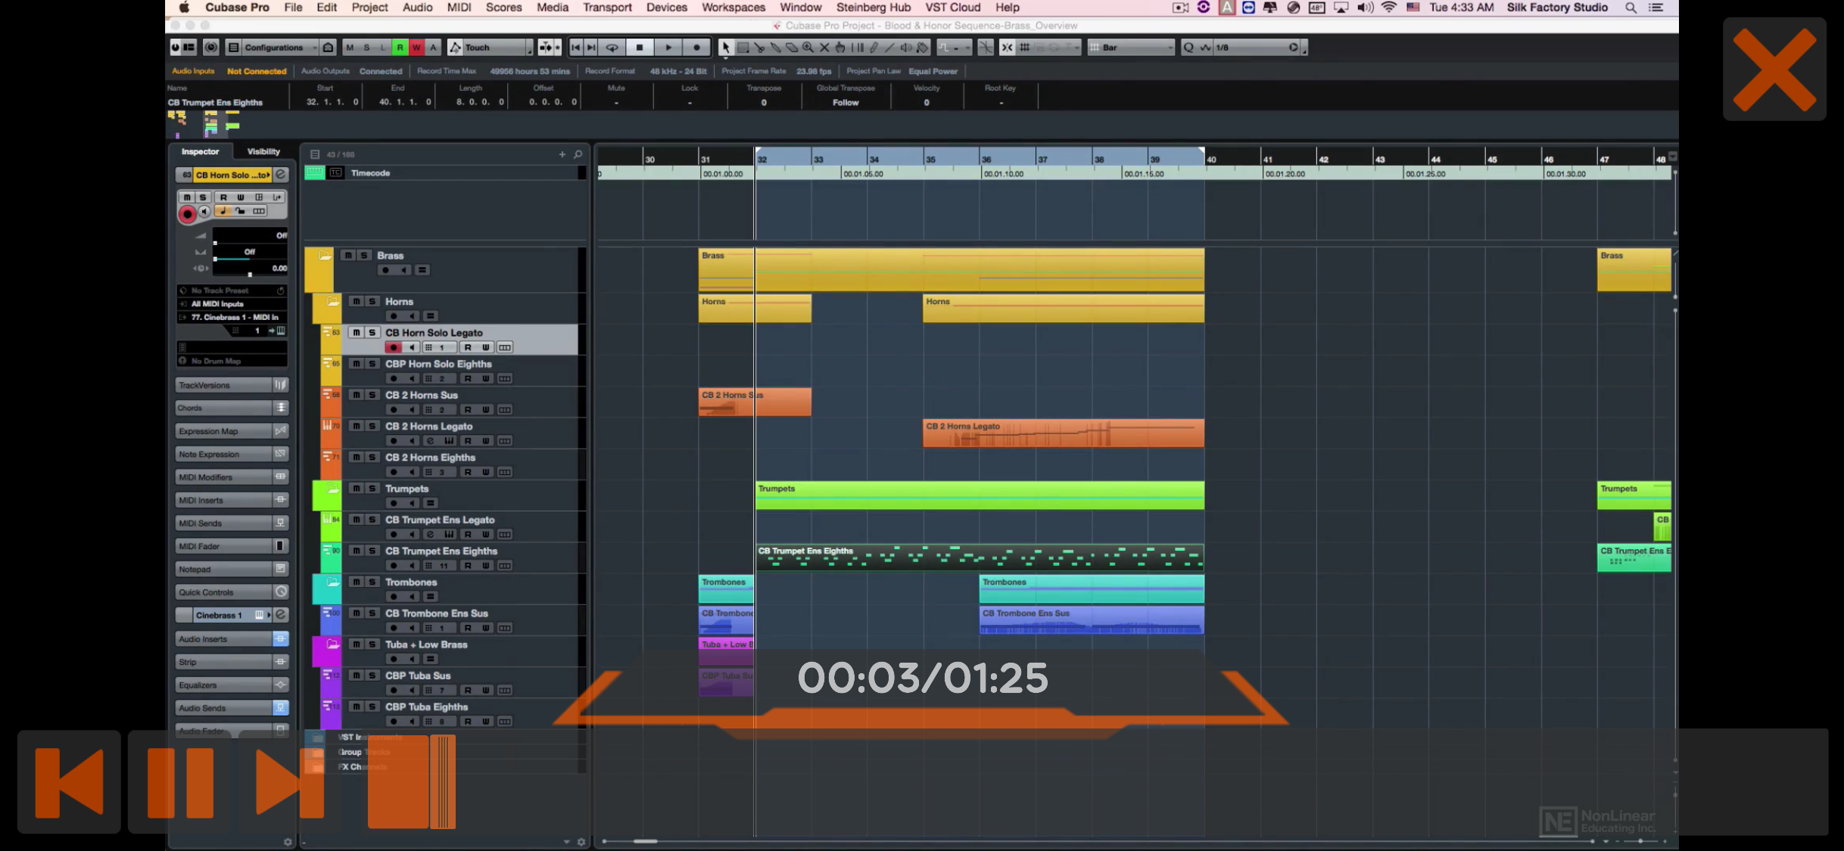Select the Split scissors tool

(759, 48)
